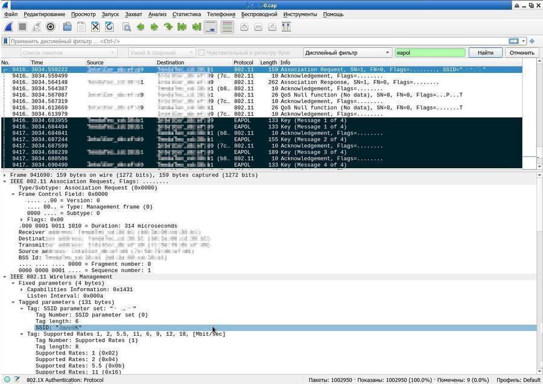The width and height of the screenshot is (543, 384).
Task: Open the Инструменты menu
Action: pos(300,14)
